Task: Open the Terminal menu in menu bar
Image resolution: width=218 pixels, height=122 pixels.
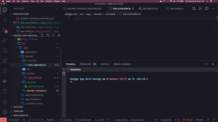Action: point(49,1)
